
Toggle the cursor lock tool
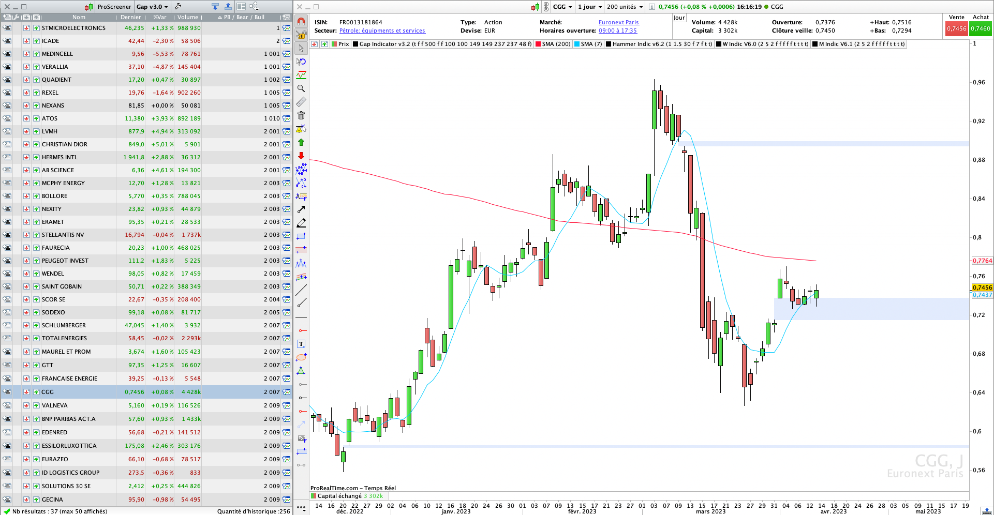(x=301, y=35)
